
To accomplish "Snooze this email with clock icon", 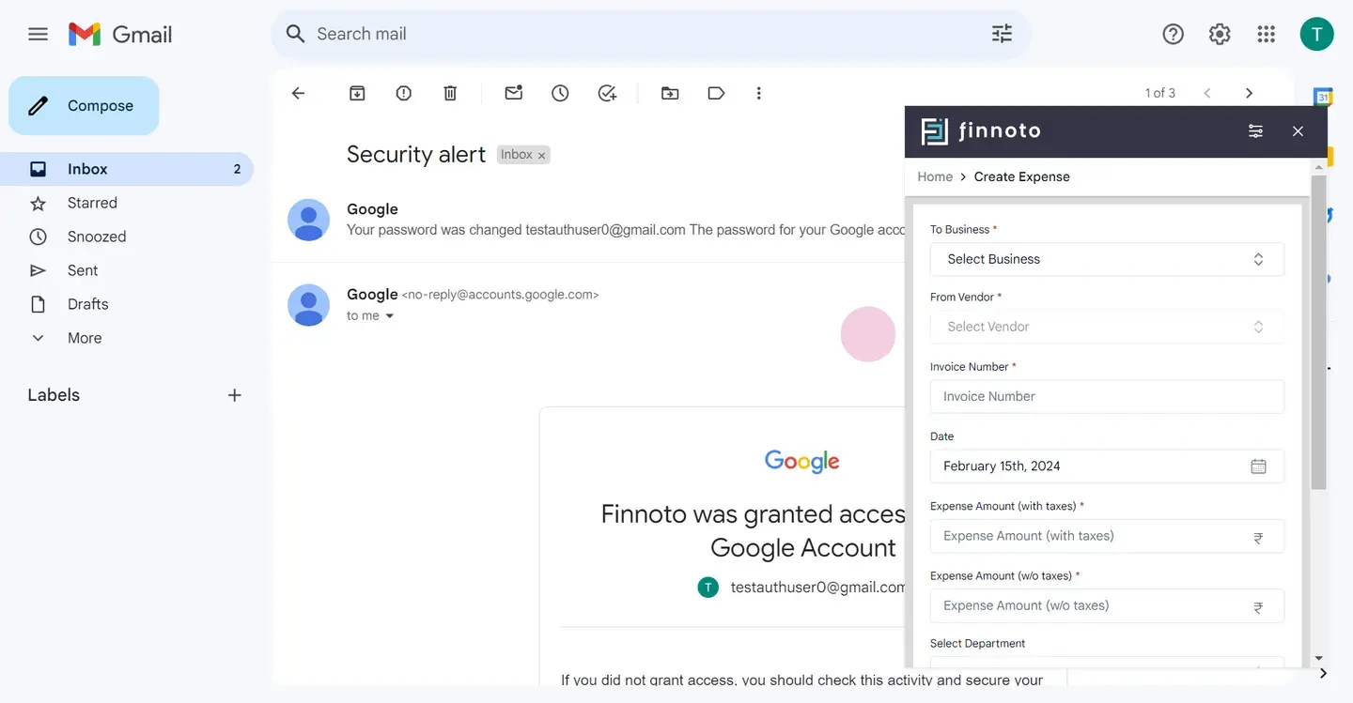I will coord(560,93).
